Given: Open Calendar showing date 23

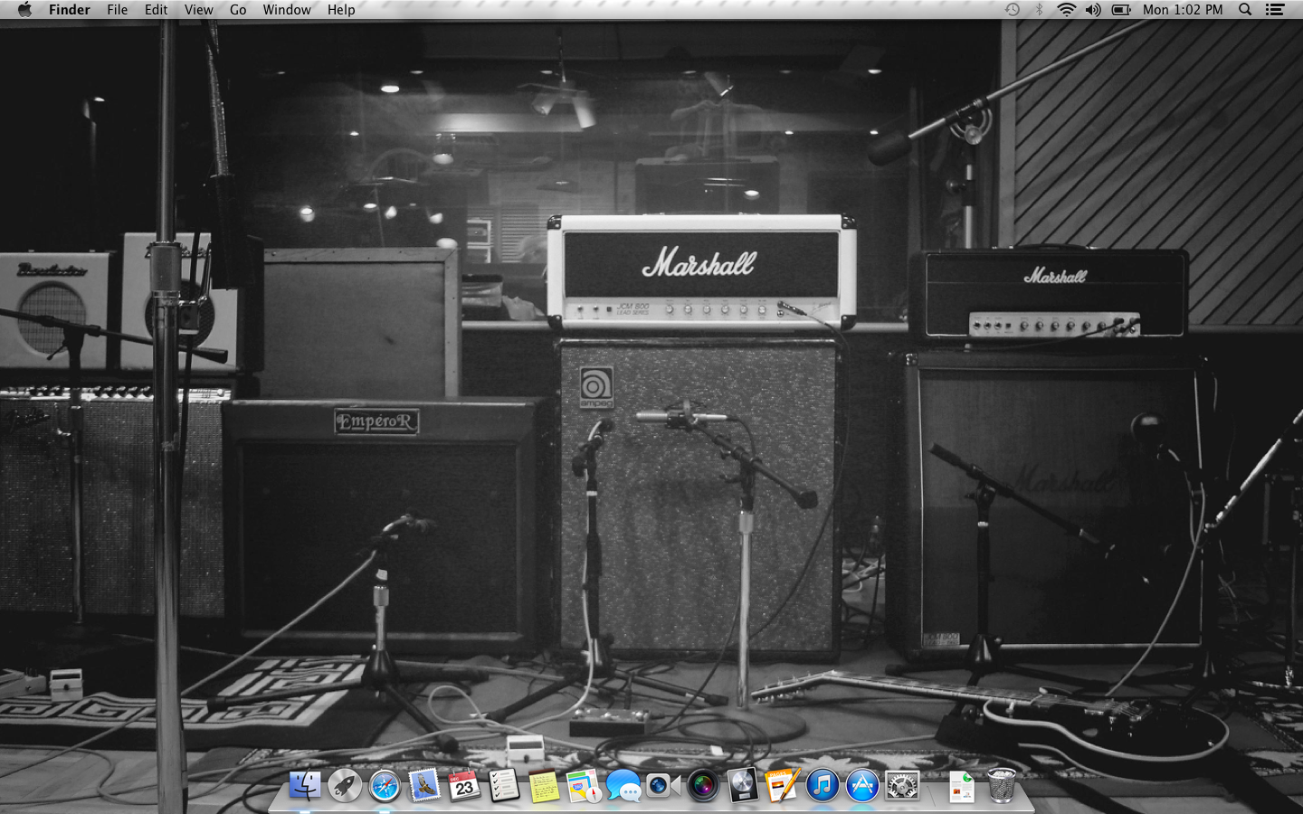Looking at the screenshot, I should pos(464,785).
